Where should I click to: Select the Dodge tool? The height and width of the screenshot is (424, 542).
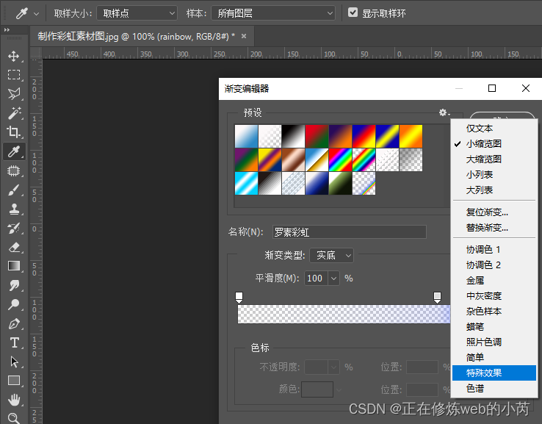tap(14, 304)
